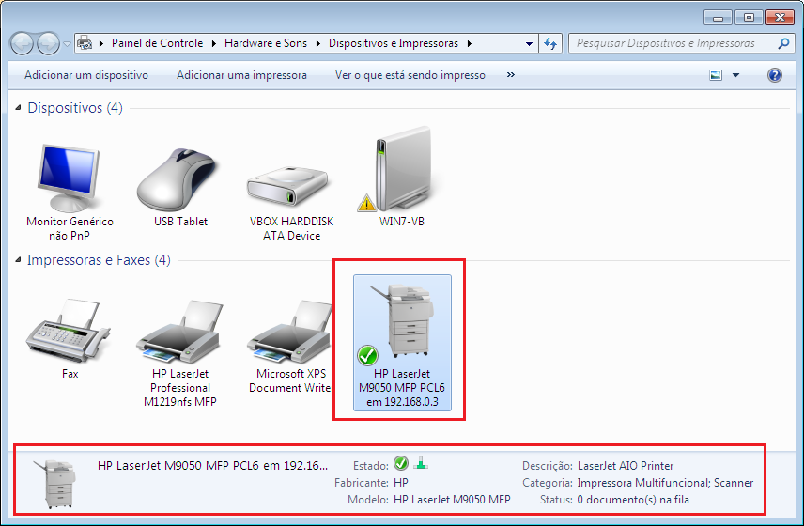Open the view options dropdown arrow
Screen dimensions: 804x526
[x=735, y=75]
